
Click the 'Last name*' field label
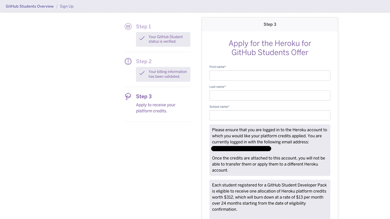click(x=218, y=87)
